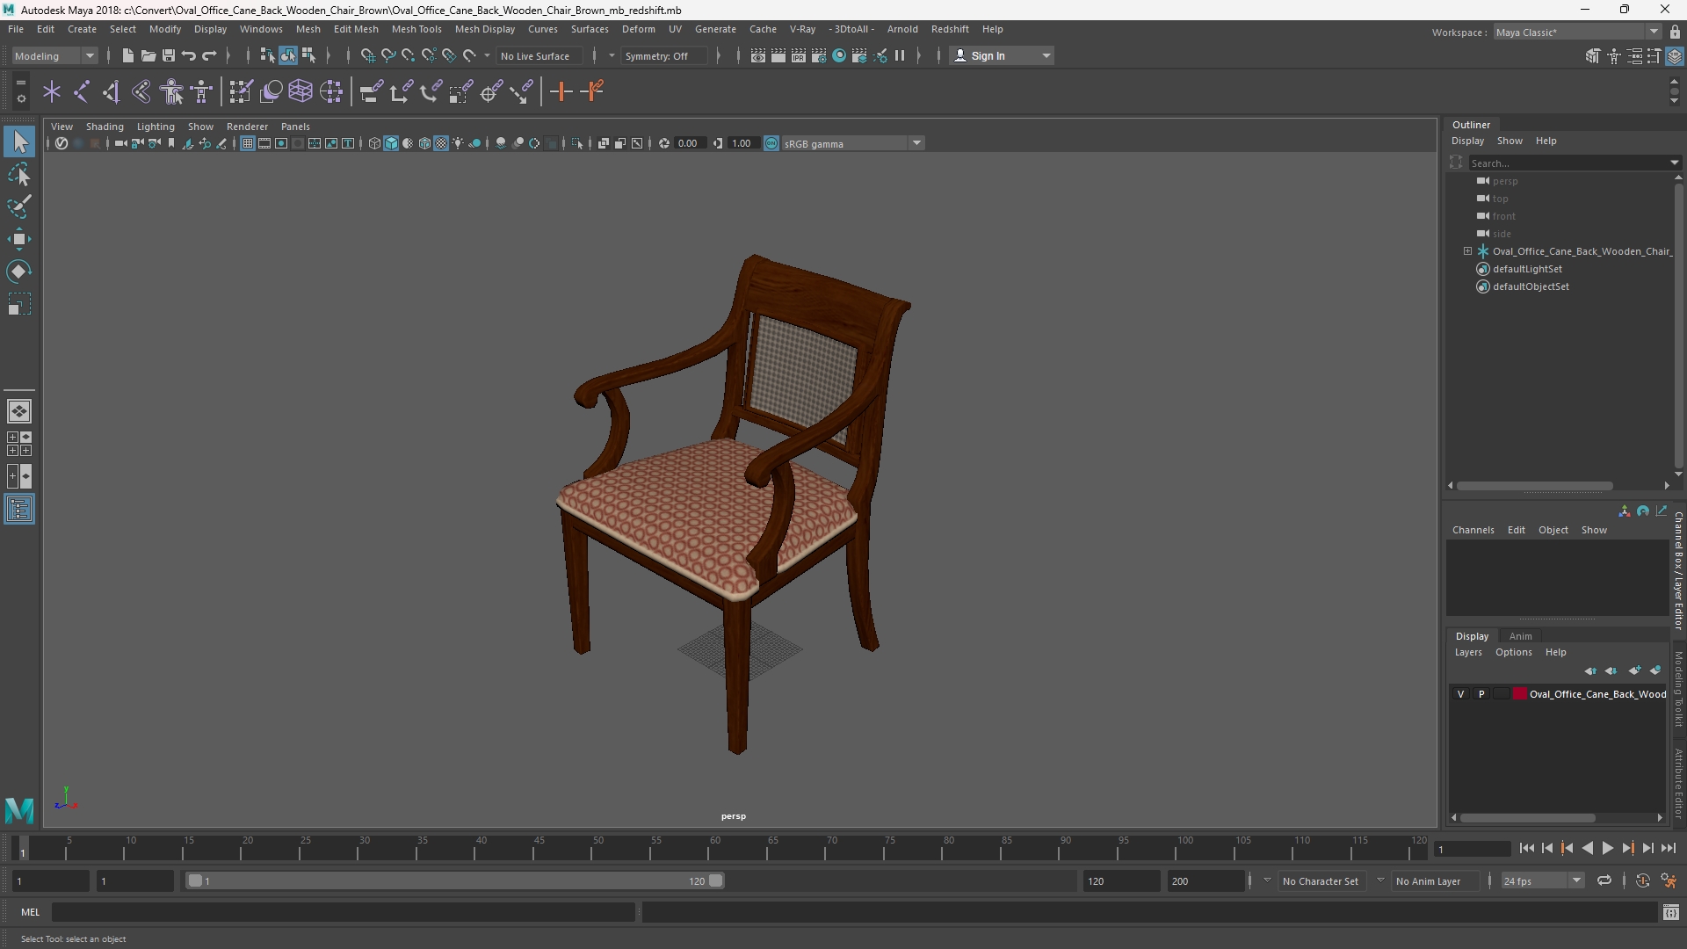
Task: Expand the Oval_Office_Cane_Back_Wooden_Chair outliner node
Action: [x=1467, y=251]
